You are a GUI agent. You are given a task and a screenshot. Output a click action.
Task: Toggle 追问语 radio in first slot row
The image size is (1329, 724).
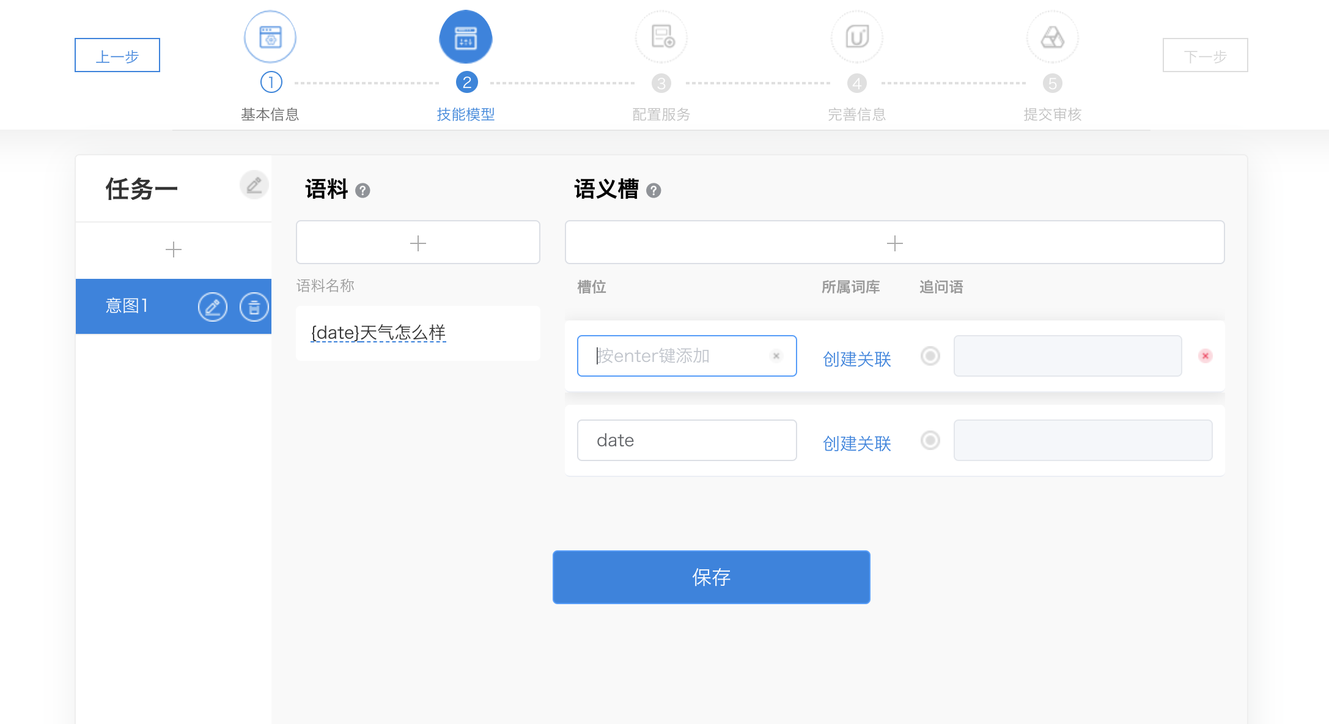(930, 356)
